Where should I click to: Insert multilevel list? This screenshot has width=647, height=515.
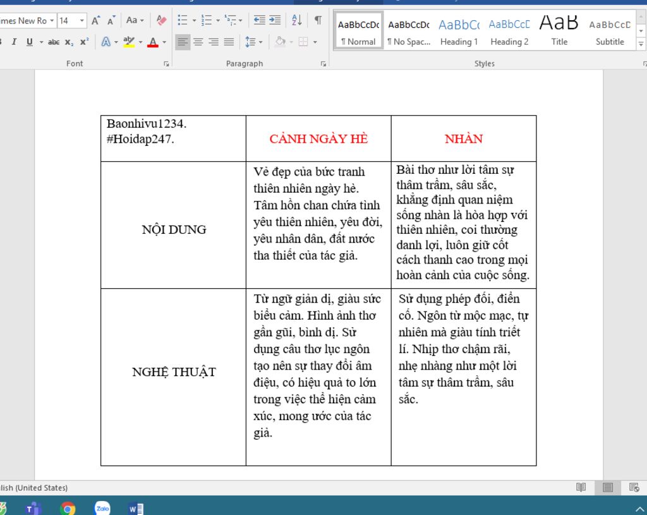pyautogui.click(x=230, y=20)
